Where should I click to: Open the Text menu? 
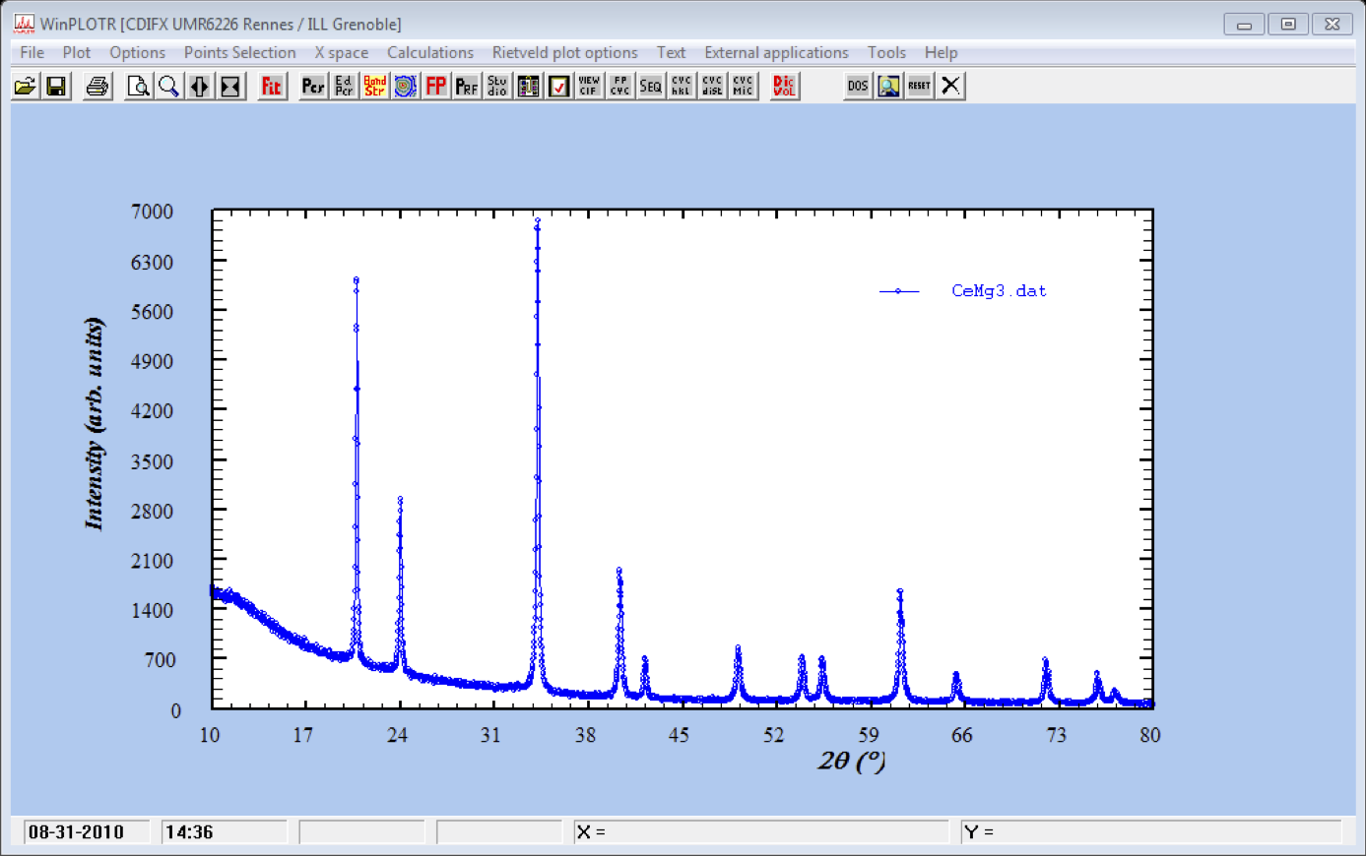(671, 53)
